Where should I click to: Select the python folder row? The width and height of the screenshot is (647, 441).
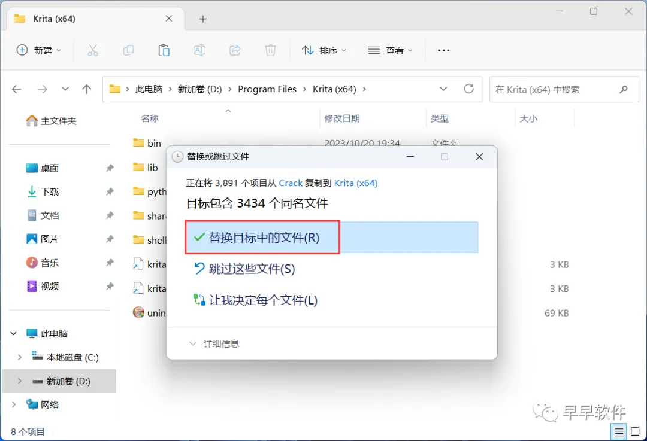coord(149,191)
